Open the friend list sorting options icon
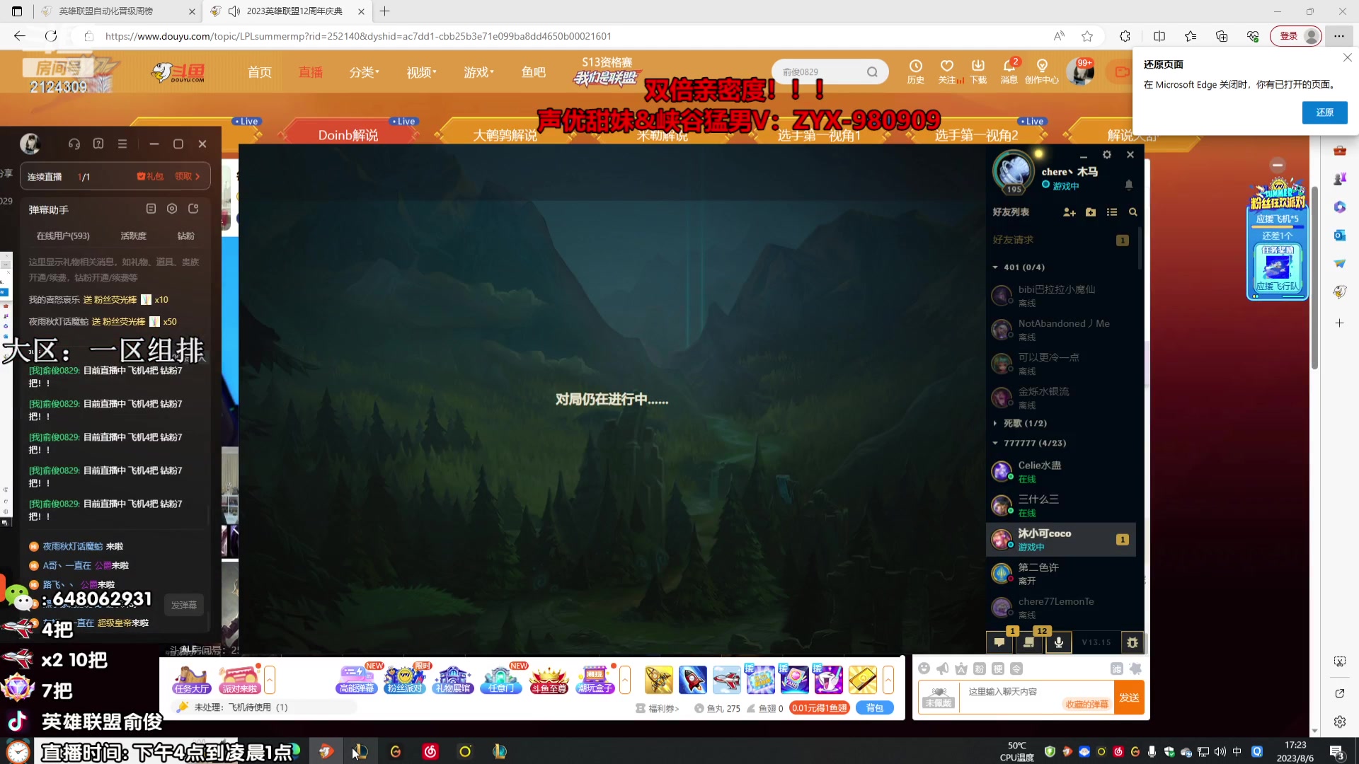This screenshot has width=1359, height=764. (1112, 212)
